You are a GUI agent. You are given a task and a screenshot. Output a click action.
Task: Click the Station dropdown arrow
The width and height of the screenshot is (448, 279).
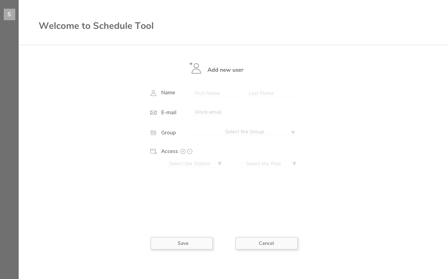pyautogui.click(x=220, y=164)
